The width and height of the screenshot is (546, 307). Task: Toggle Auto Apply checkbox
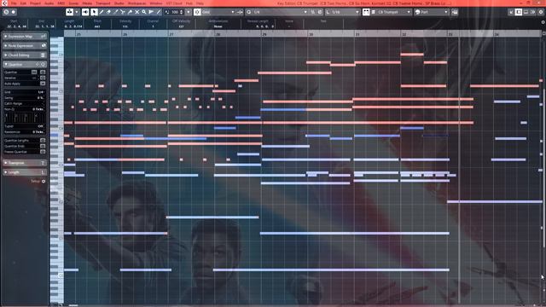pyautogui.click(x=43, y=84)
